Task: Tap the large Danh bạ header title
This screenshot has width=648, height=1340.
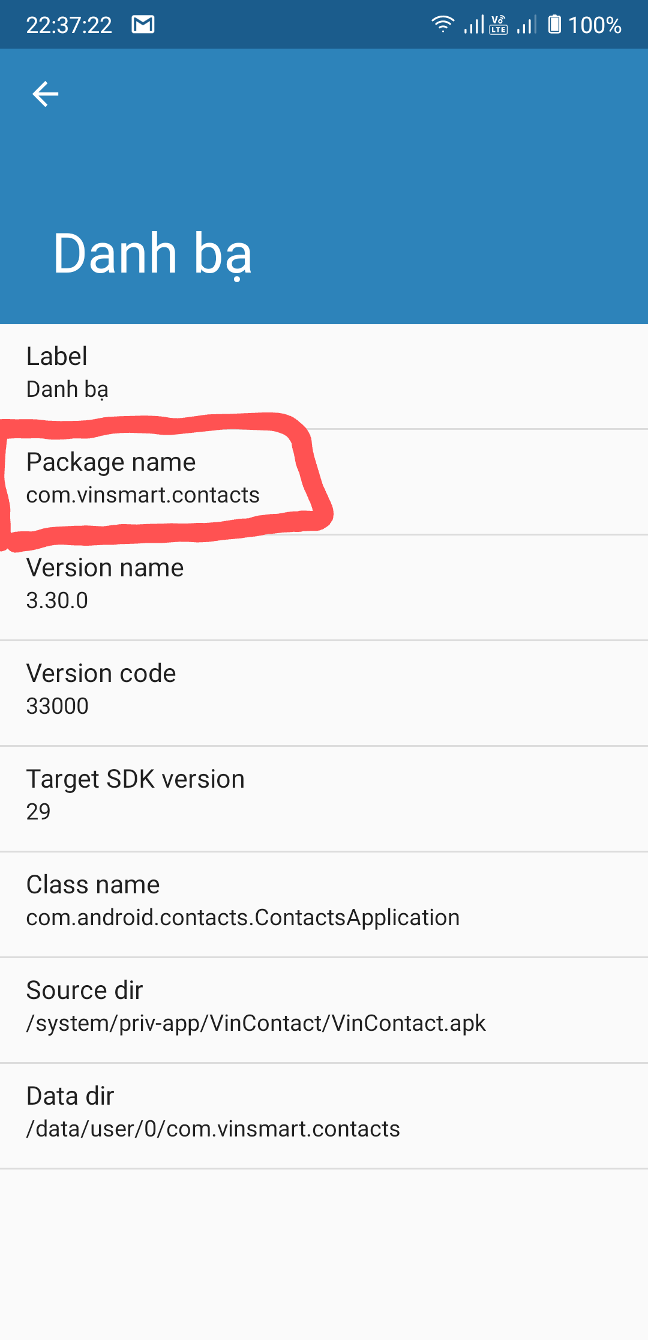Action: 153,253
